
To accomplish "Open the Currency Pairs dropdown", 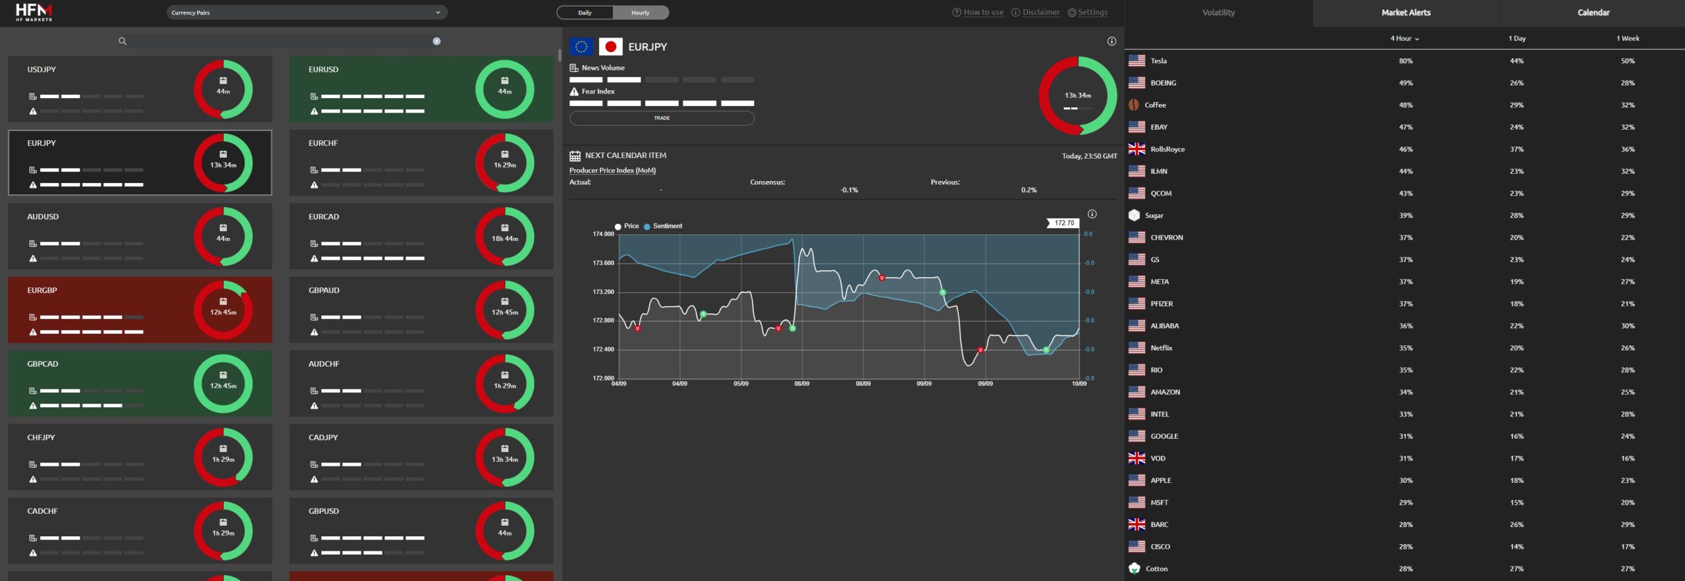I will coord(307,13).
